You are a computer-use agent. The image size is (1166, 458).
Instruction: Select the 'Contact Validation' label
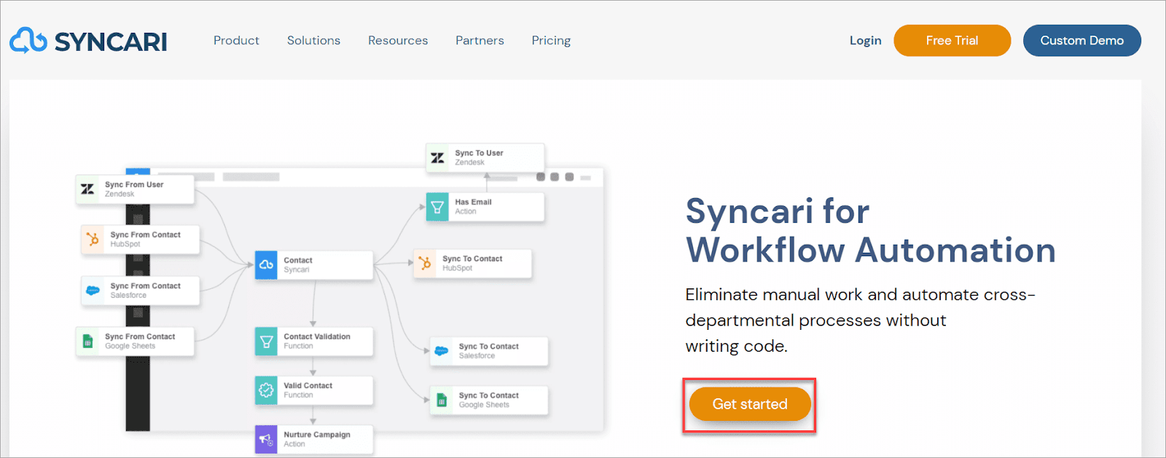point(317,336)
